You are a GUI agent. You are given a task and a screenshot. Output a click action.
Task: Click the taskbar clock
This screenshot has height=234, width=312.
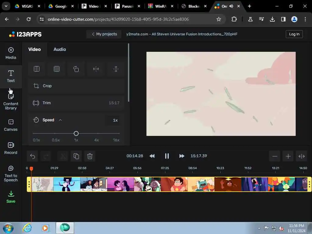tap(296, 228)
